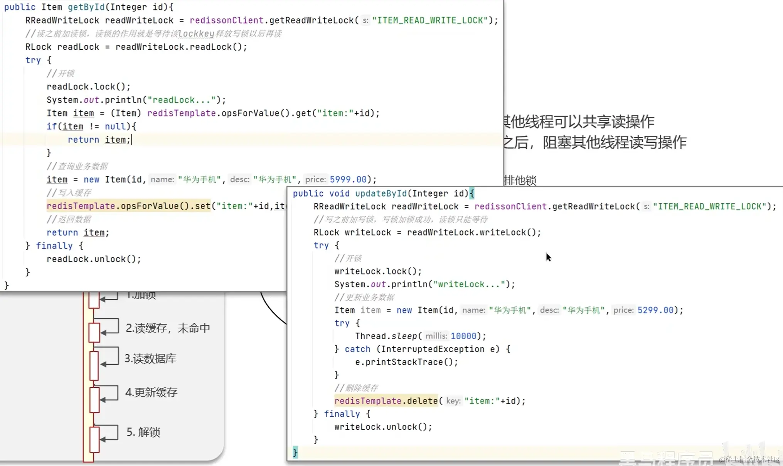
Task: Click the 1.加锁 step label
Action: (x=141, y=296)
